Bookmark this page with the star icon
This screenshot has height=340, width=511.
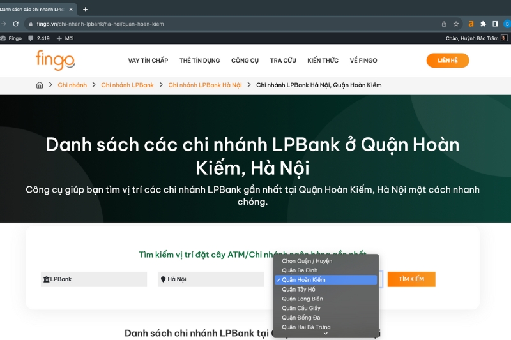456,24
